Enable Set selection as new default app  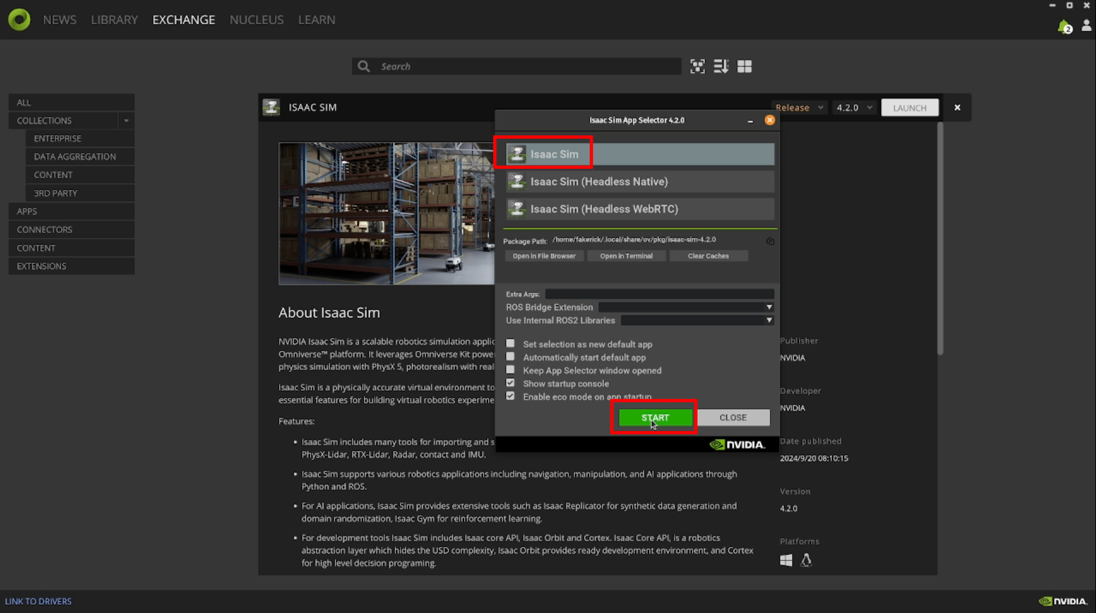click(510, 343)
